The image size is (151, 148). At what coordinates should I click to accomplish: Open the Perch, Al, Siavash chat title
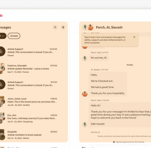pos(109,27)
